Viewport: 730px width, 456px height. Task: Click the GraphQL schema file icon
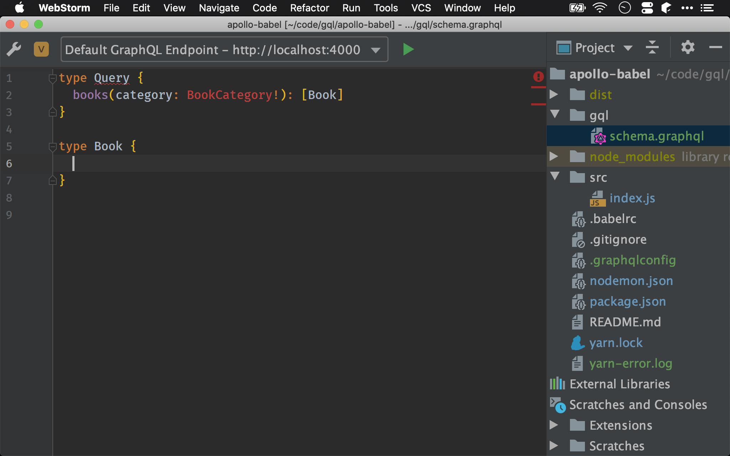pyautogui.click(x=599, y=136)
